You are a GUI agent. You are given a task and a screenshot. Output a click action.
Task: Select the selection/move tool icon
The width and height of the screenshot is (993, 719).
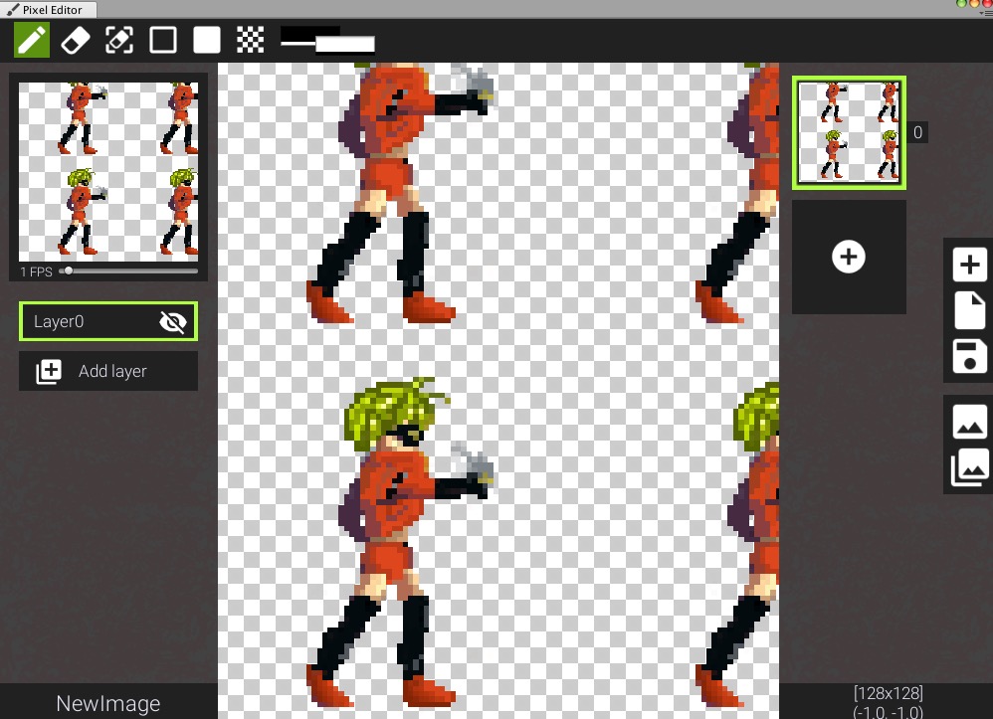(119, 41)
